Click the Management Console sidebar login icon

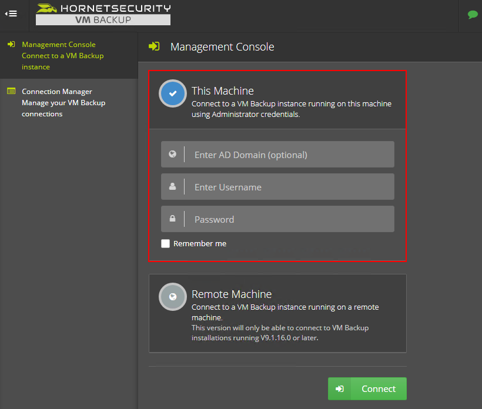[x=11, y=44]
